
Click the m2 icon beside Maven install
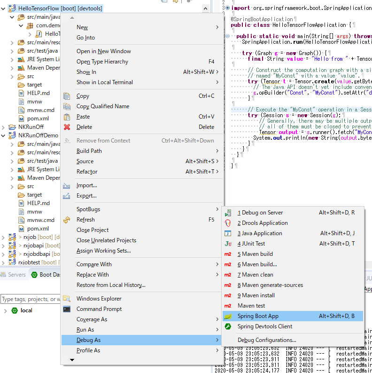[228, 295]
